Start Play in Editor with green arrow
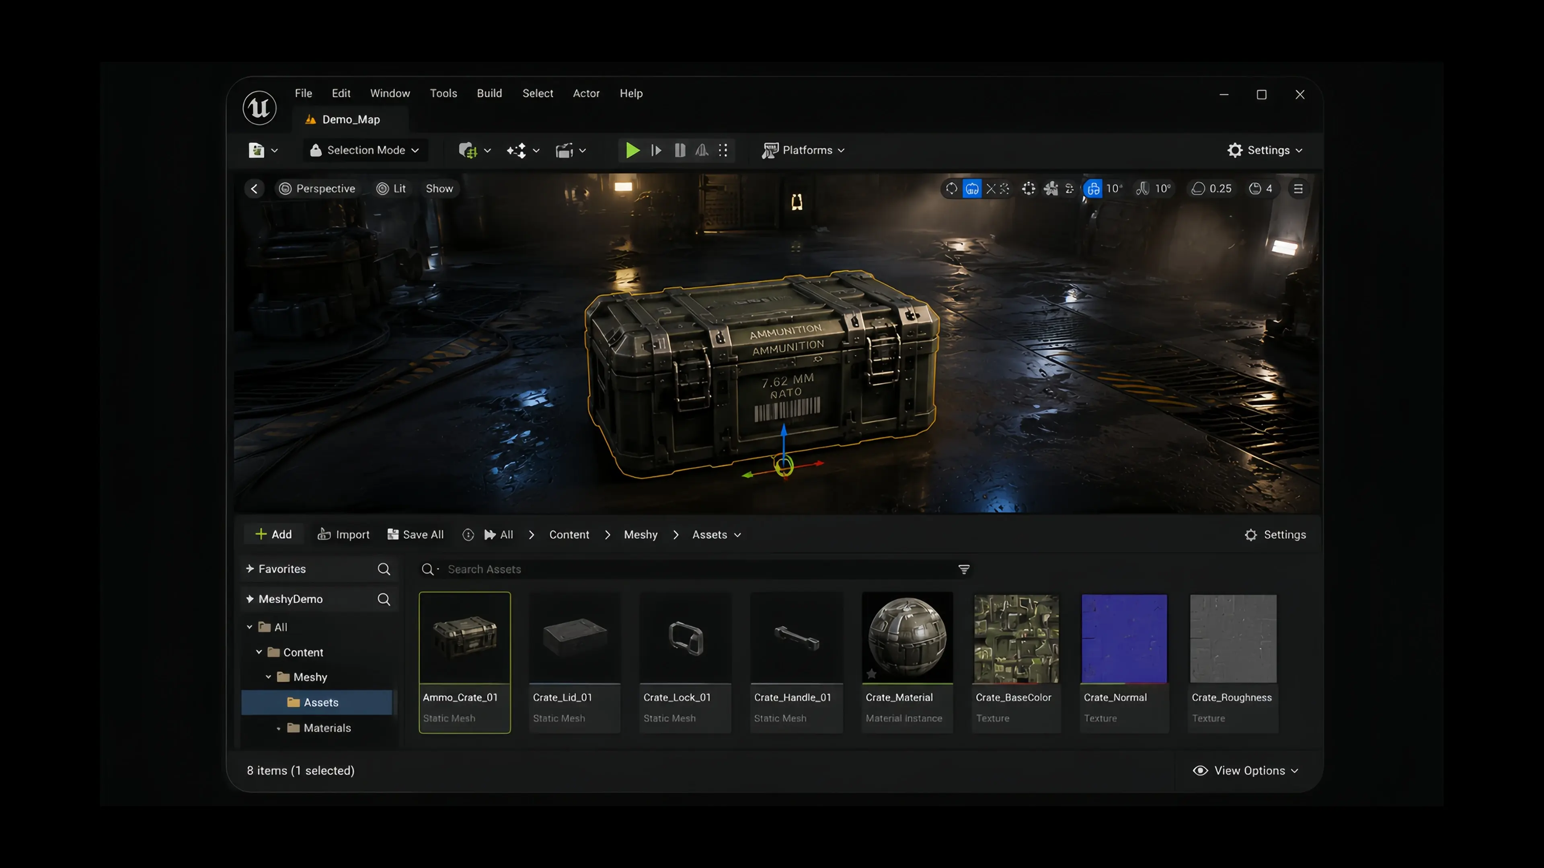1544x868 pixels. pyautogui.click(x=632, y=150)
